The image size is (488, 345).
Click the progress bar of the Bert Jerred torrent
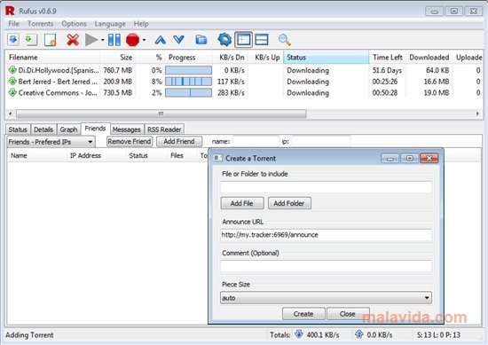pyautogui.click(x=188, y=82)
